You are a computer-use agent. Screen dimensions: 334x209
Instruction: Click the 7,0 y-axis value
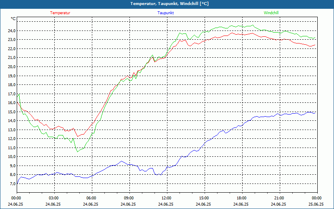point(13,184)
